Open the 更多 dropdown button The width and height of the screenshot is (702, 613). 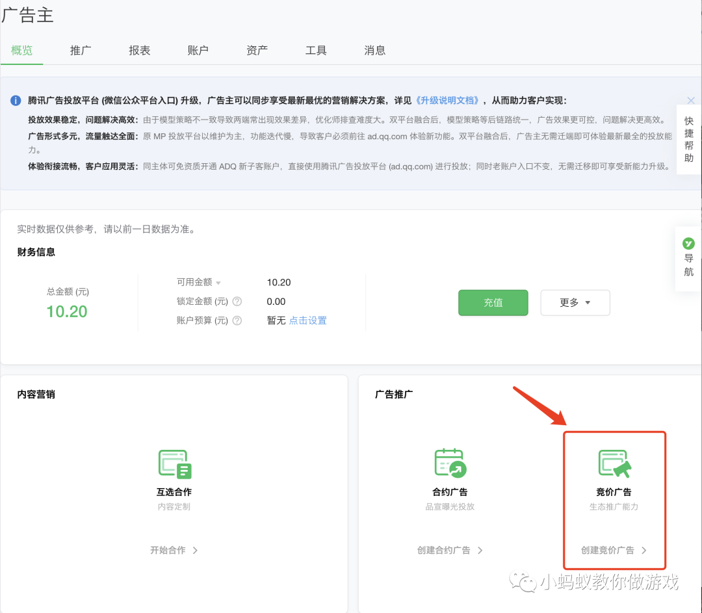575,303
